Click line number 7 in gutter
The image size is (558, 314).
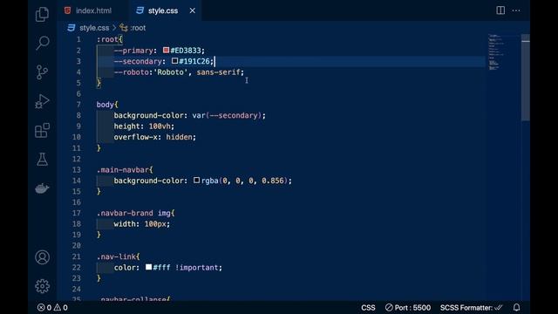click(x=78, y=105)
